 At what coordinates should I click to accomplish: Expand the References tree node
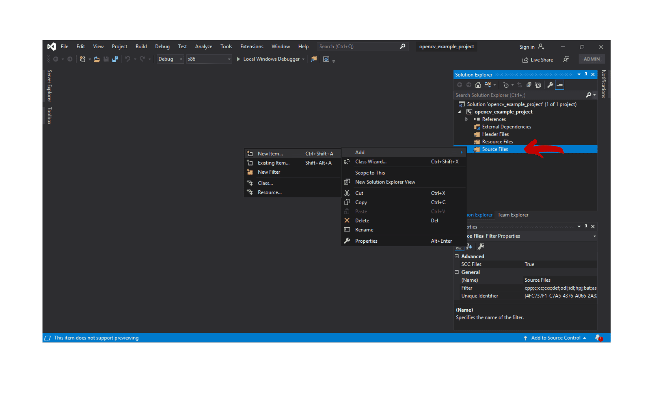click(x=467, y=119)
